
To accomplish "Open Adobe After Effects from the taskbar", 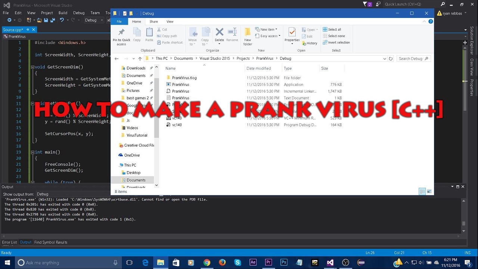I will [x=253, y=263].
